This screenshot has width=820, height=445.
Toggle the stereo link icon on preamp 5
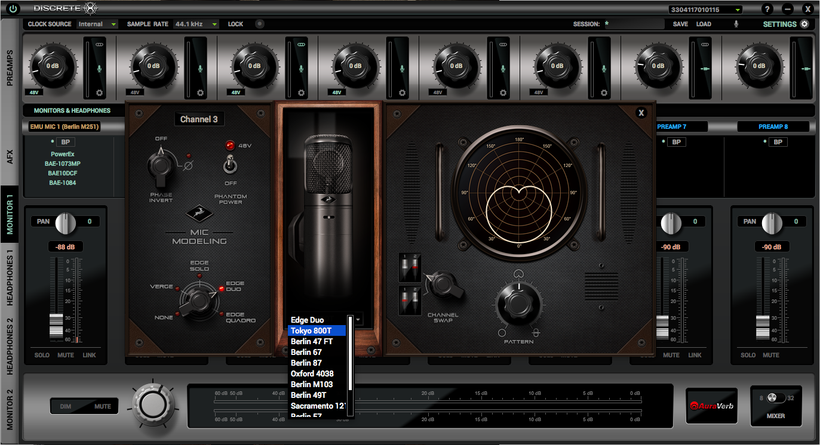[x=503, y=45]
